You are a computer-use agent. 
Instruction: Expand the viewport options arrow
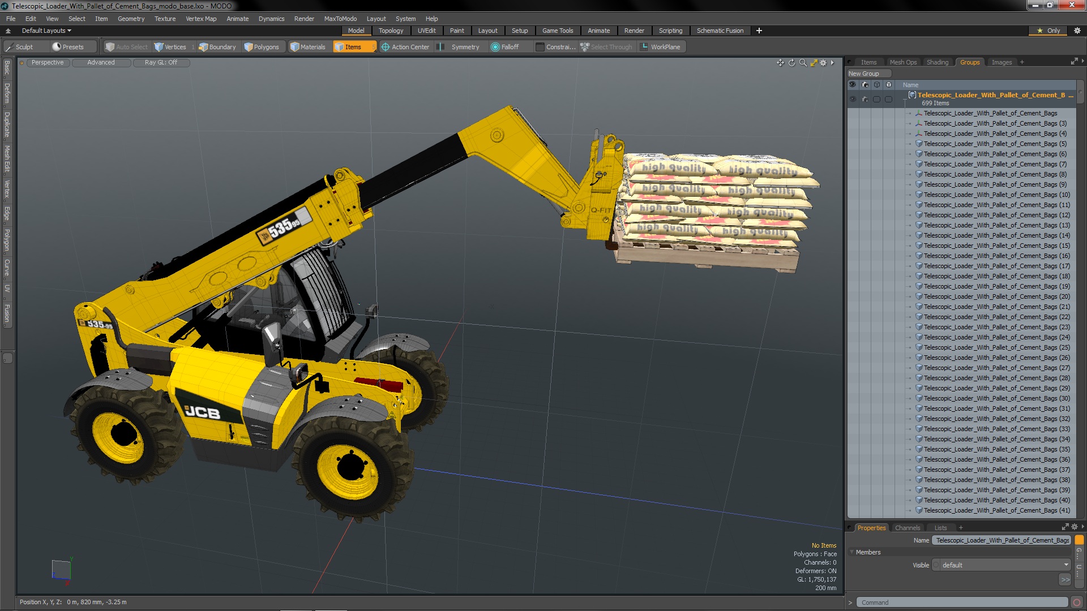click(x=832, y=63)
